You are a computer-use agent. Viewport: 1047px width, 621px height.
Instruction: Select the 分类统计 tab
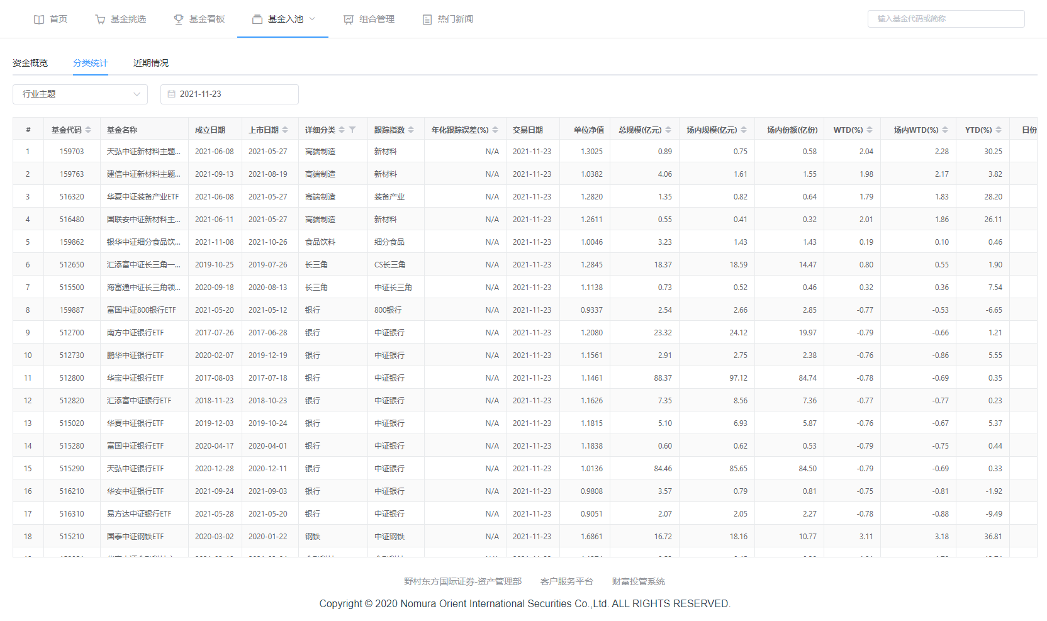pyautogui.click(x=91, y=63)
